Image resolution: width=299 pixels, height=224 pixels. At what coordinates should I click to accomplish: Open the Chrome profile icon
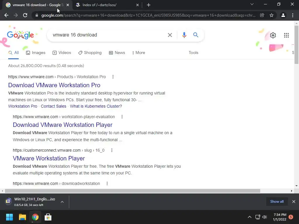[x=283, y=15]
